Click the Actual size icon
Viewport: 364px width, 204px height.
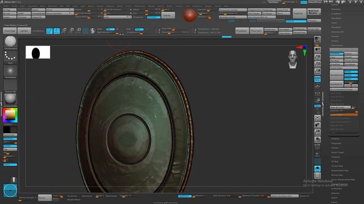tap(317, 64)
